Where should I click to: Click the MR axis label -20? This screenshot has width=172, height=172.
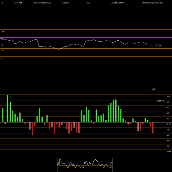[x=168, y=130]
